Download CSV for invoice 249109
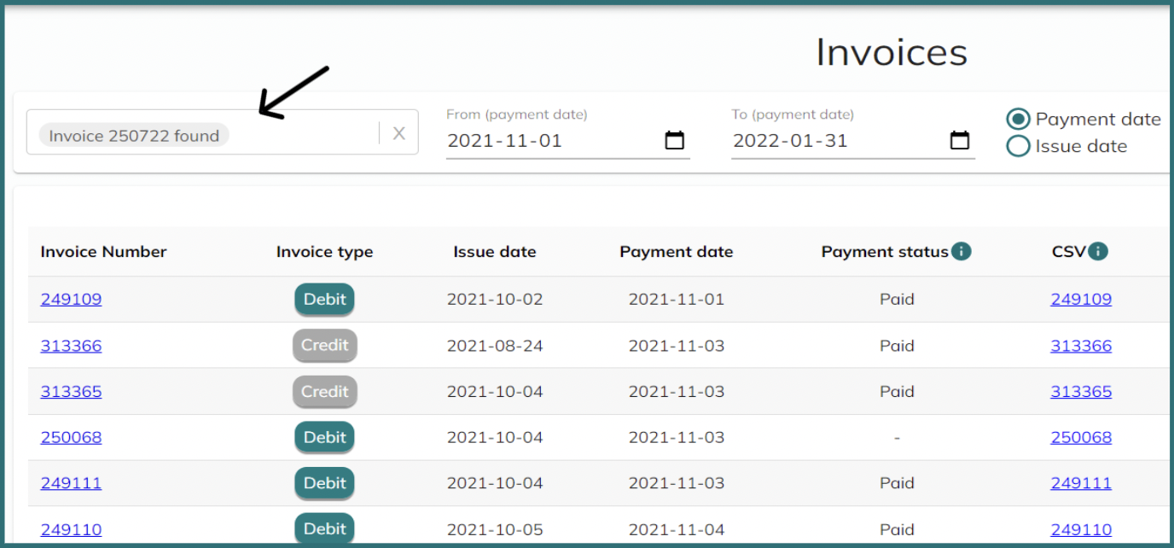The width and height of the screenshot is (1174, 548). click(1081, 300)
